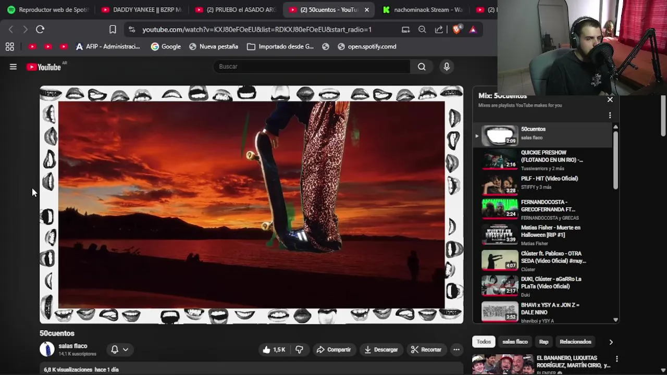This screenshot has width=667, height=375.
Task: Switch to the PRUEBO el ASADO ARG tab
Action: click(x=236, y=9)
